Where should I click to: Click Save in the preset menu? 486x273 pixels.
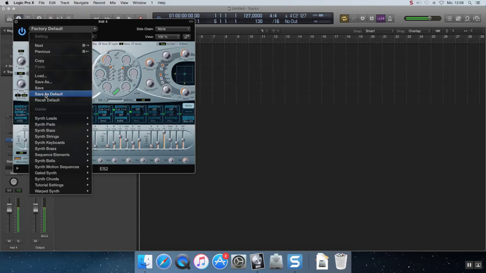coord(60,88)
